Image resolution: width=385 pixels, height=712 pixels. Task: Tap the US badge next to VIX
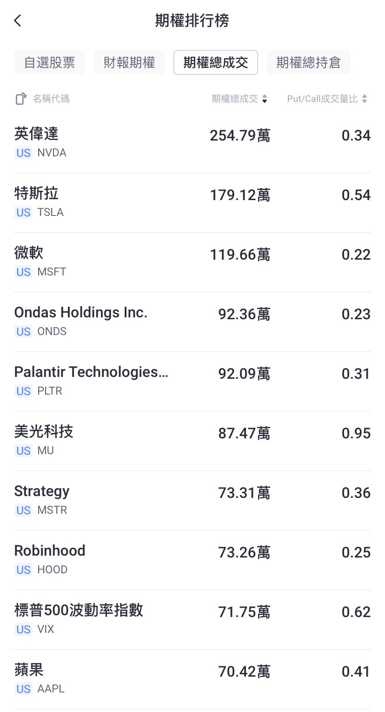(23, 630)
